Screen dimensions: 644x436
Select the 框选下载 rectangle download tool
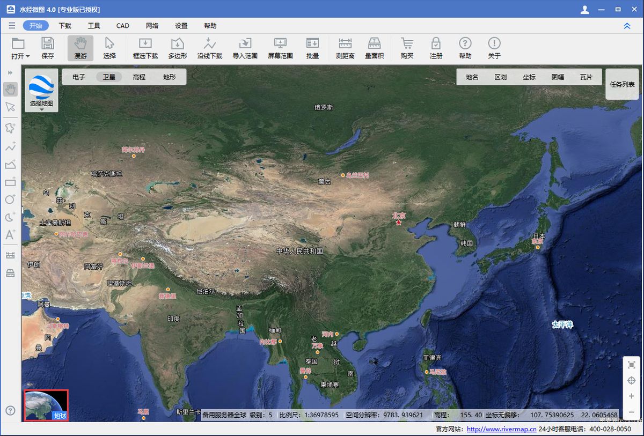(x=145, y=48)
